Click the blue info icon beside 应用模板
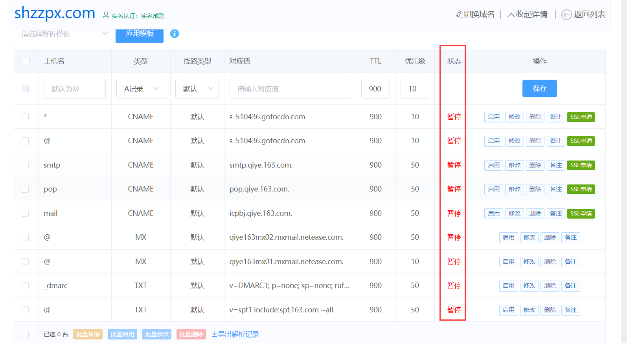Image resolution: width=627 pixels, height=343 pixels. (x=175, y=34)
